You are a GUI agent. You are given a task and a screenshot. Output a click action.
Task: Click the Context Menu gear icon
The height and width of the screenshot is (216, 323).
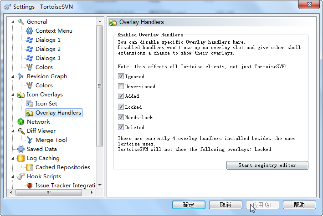(30, 31)
